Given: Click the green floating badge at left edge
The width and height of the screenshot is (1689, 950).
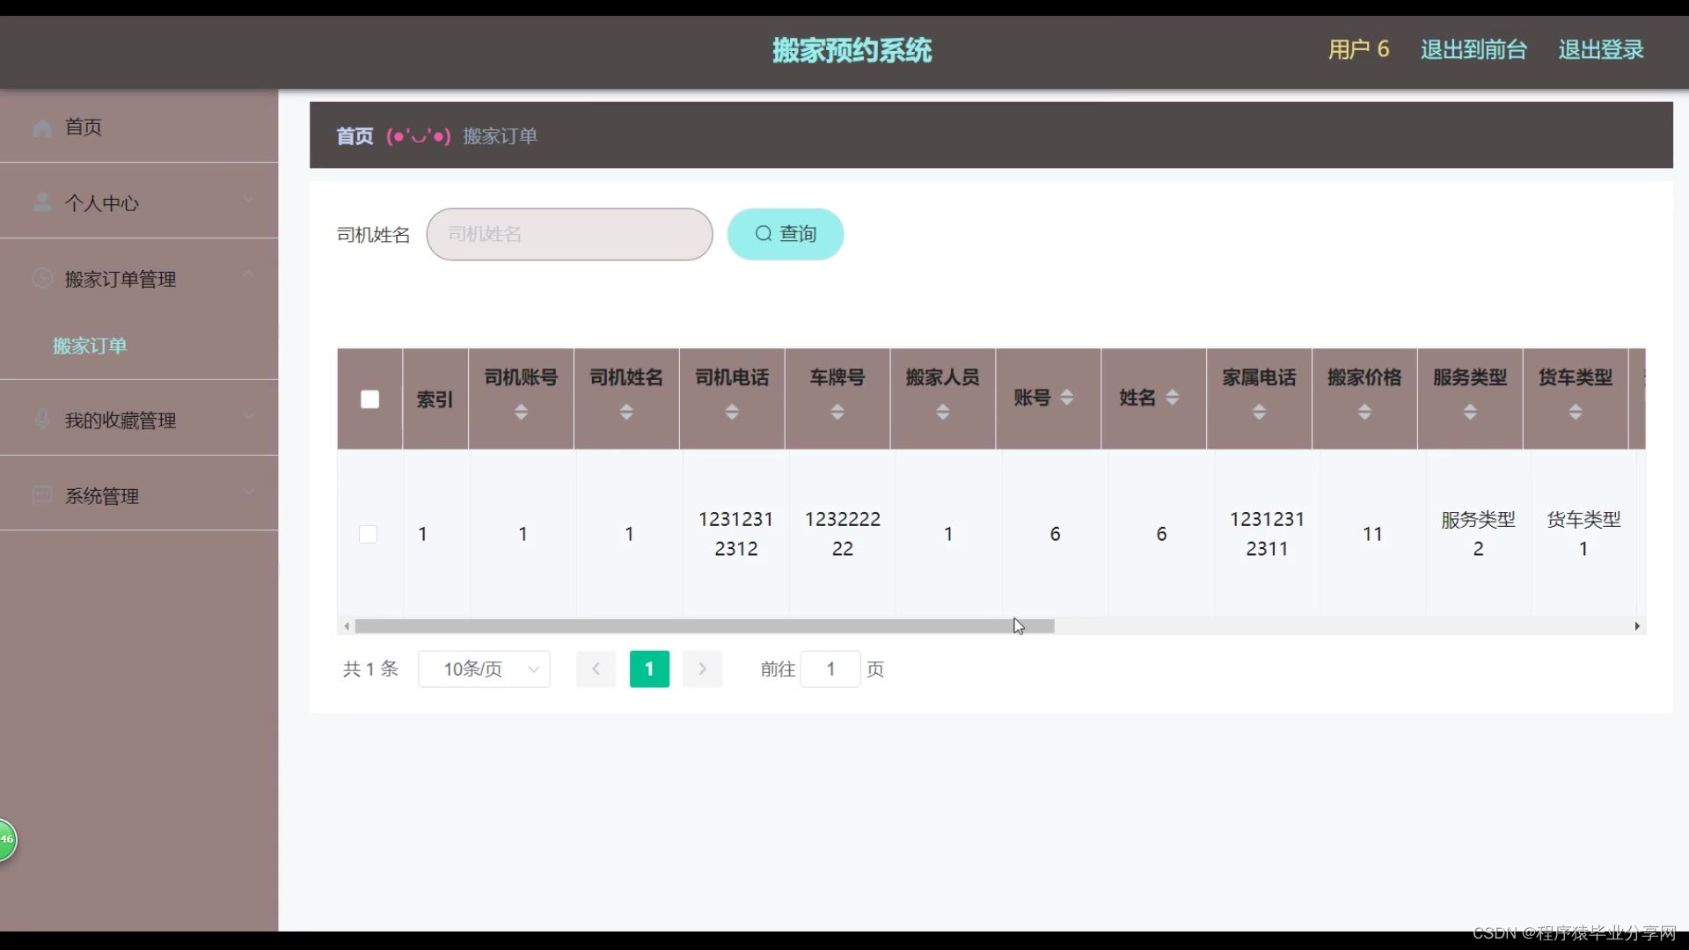Looking at the screenshot, I should click(x=7, y=839).
